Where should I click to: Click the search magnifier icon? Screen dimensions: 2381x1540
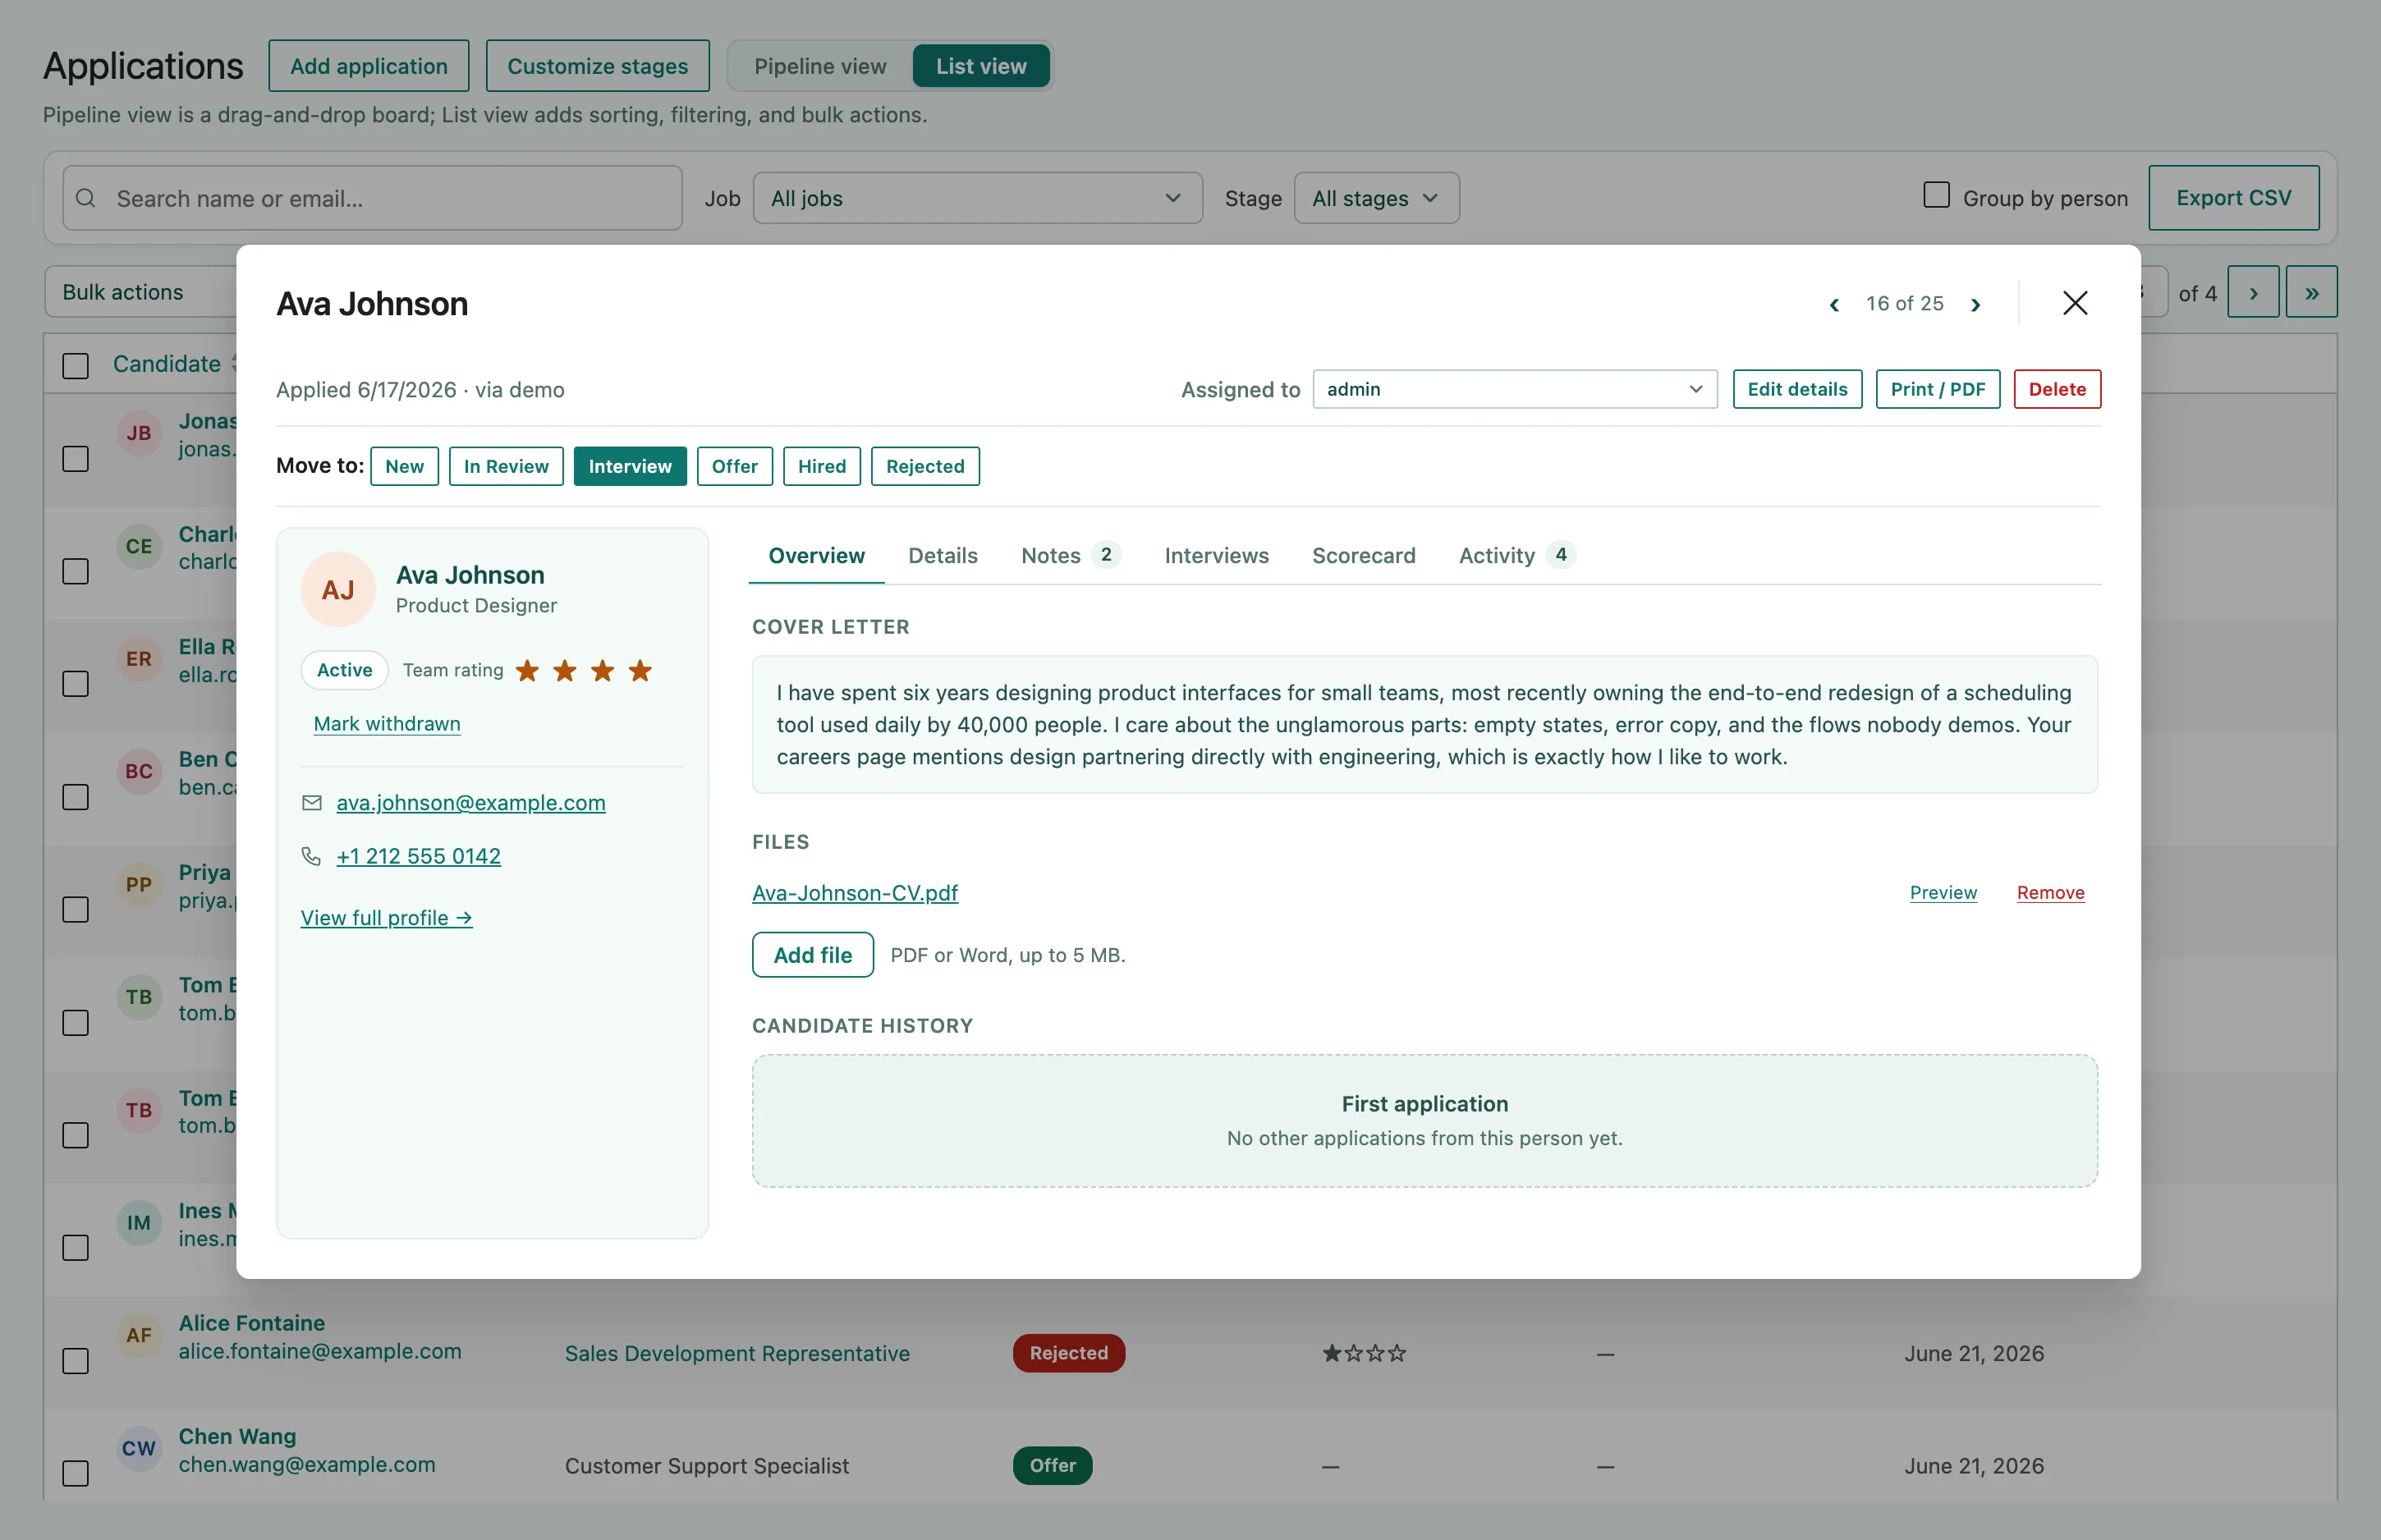tap(86, 198)
